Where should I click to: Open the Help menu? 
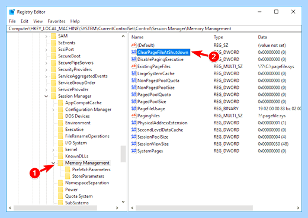tap(75, 21)
